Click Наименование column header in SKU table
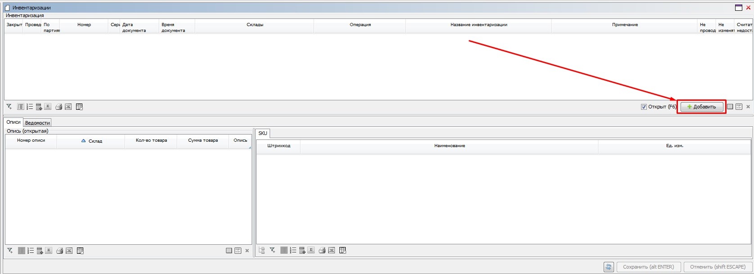Image resolution: width=754 pixels, height=274 pixels. pyautogui.click(x=449, y=146)
